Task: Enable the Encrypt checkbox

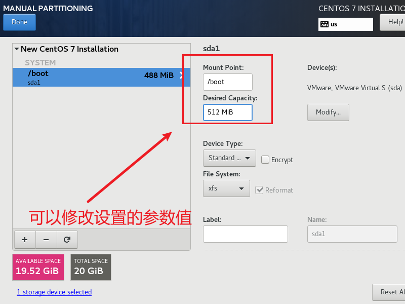Action: click(x=265, y=160)
